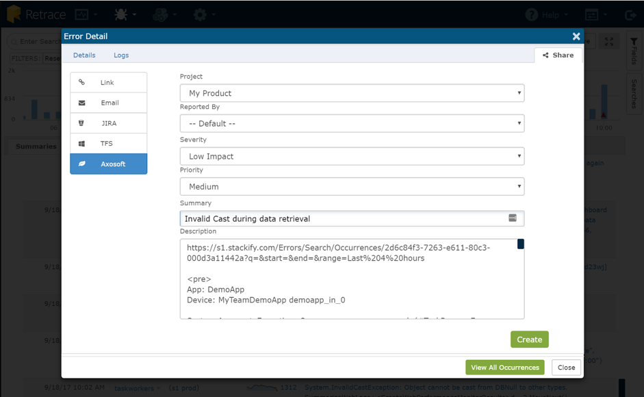Choose Email in the share list
Screen dimensions: 644x397
[x=108, y=103]
